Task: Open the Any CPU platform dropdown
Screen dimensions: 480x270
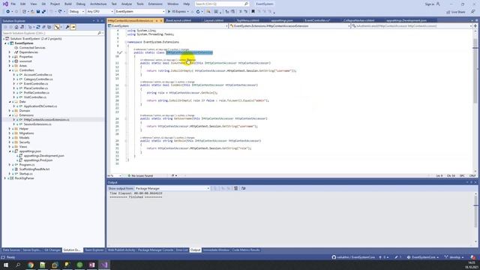Action: click(x=100, y=12)
